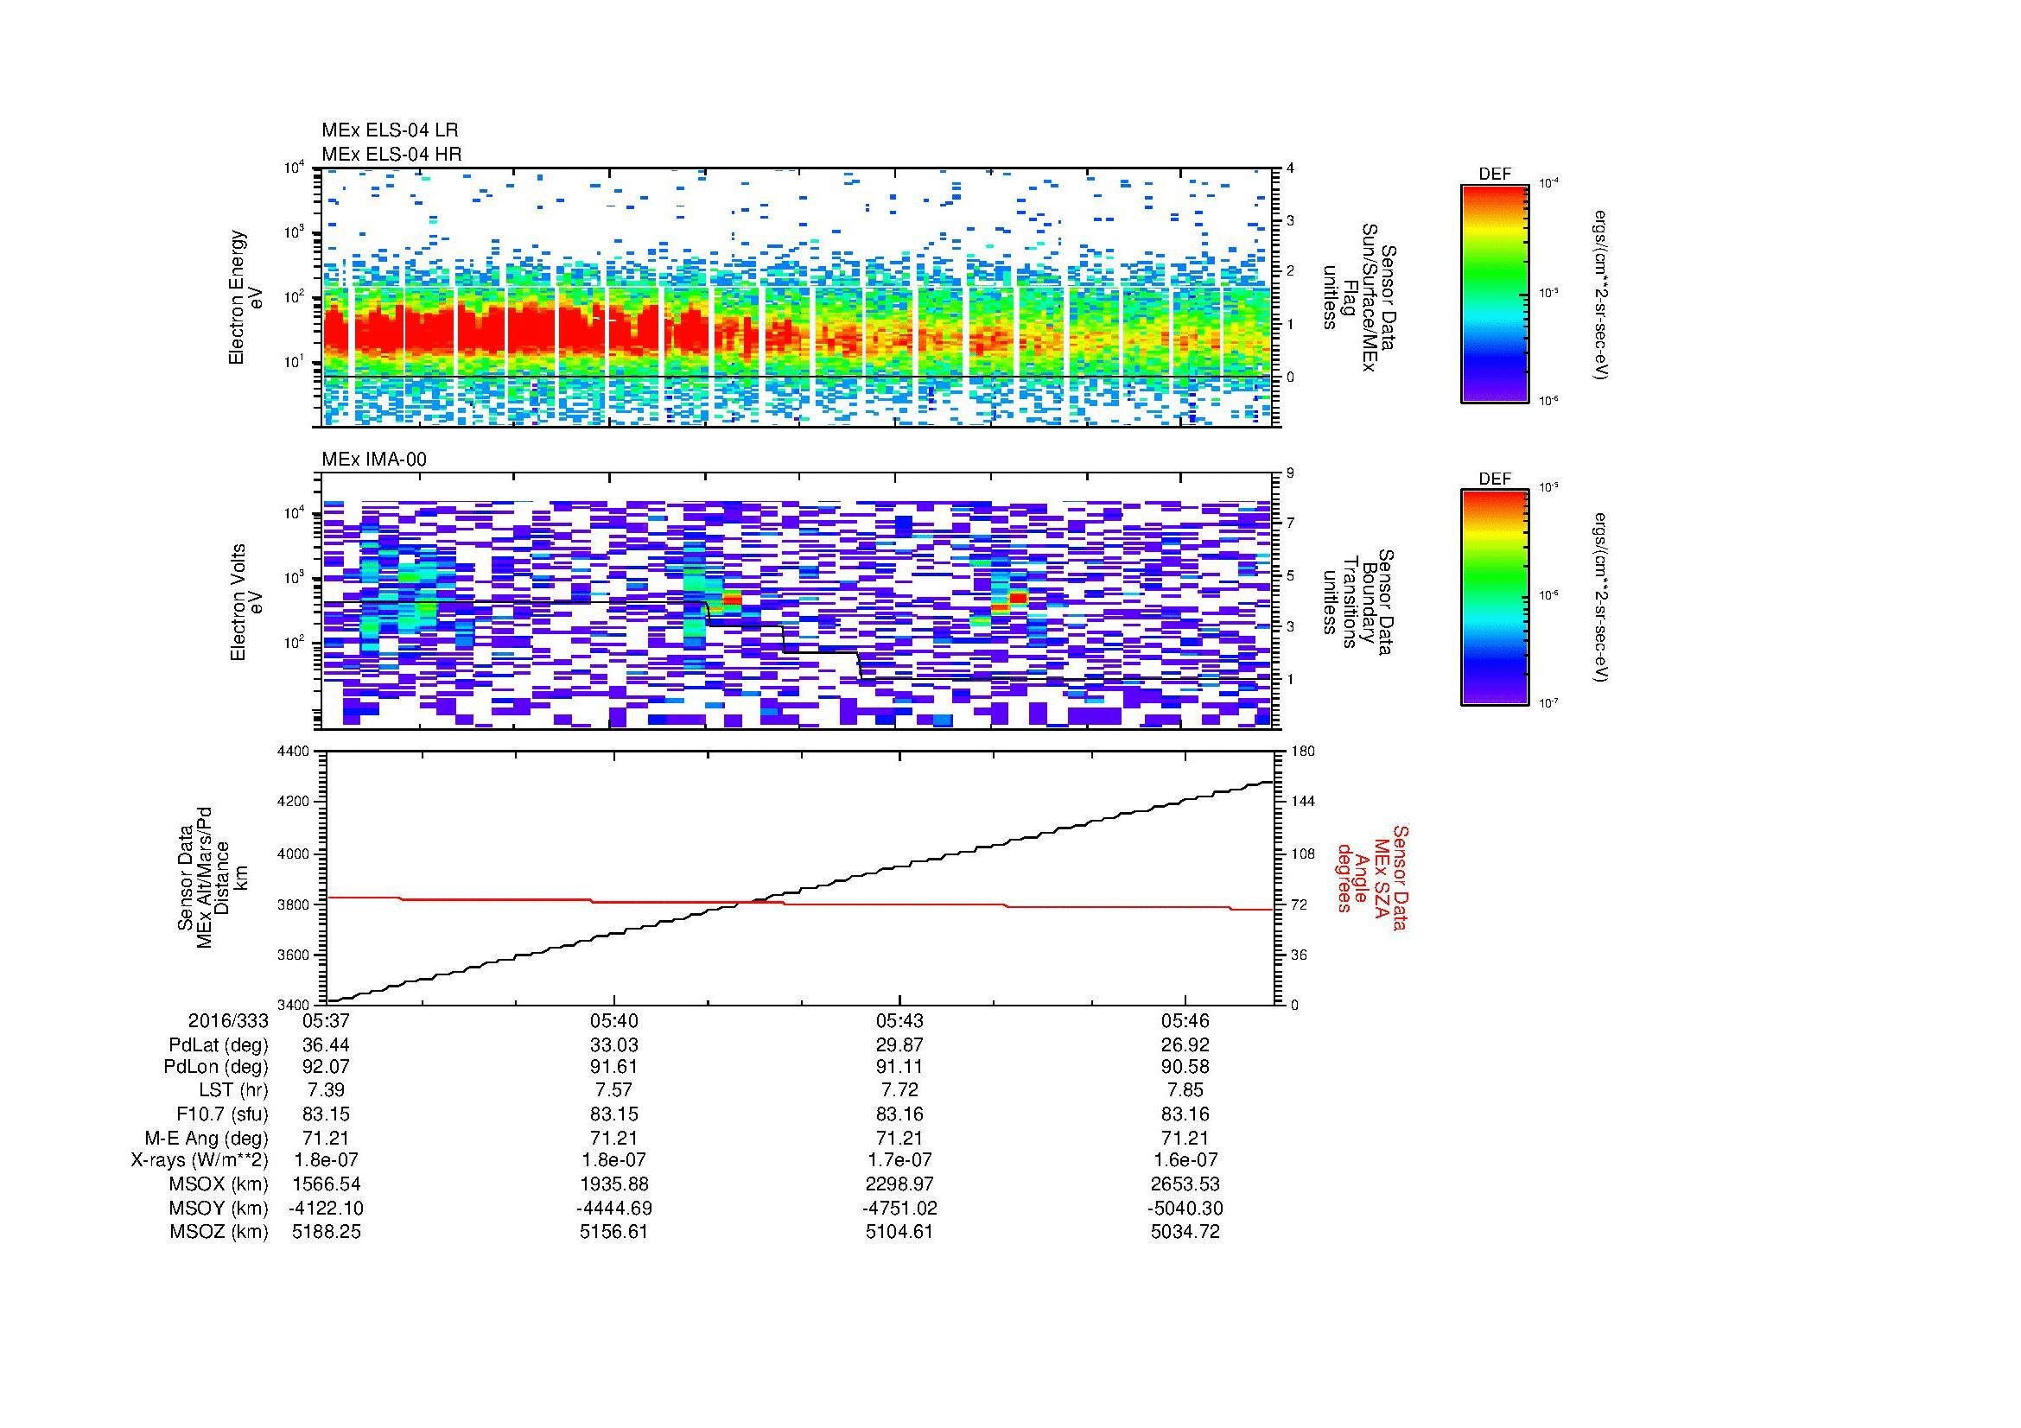Click the 'MEx ELS-04 HR' title
This screenshot has height=1428, width=2021.
coord(391,154)
